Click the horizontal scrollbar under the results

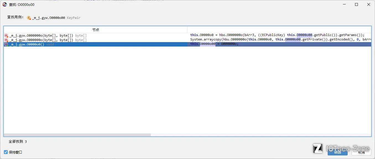pyautogui.click(x=77, y=135)
